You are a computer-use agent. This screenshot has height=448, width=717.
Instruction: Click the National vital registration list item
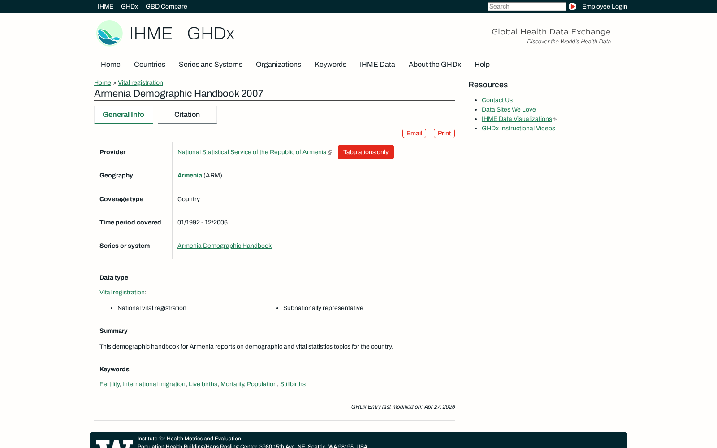tap(152, 308)
